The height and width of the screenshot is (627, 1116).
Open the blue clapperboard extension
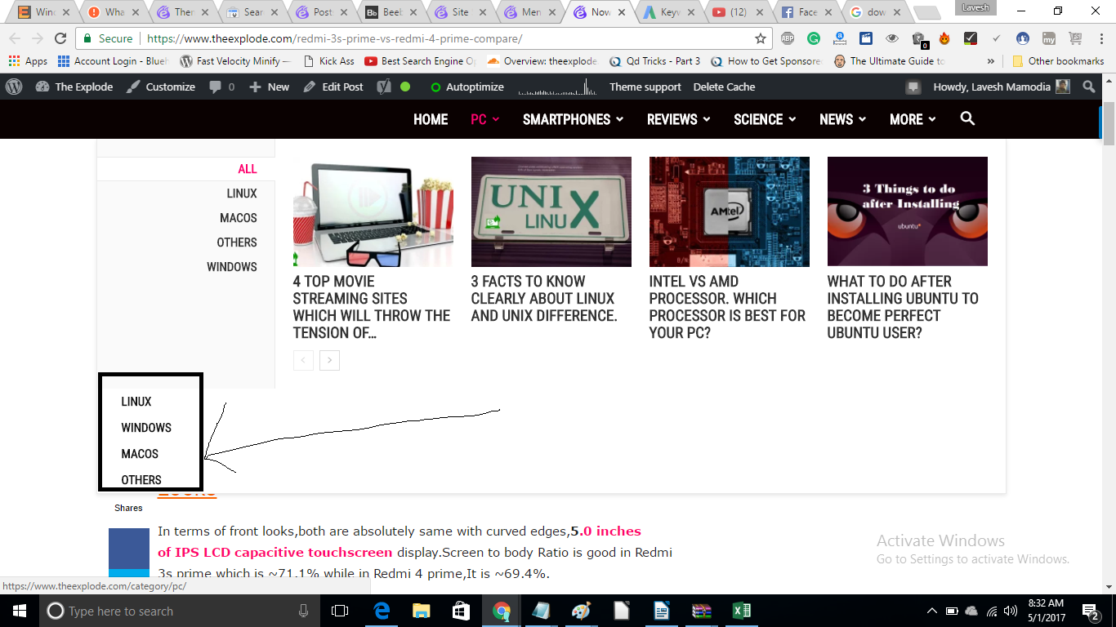coord(866,38)
